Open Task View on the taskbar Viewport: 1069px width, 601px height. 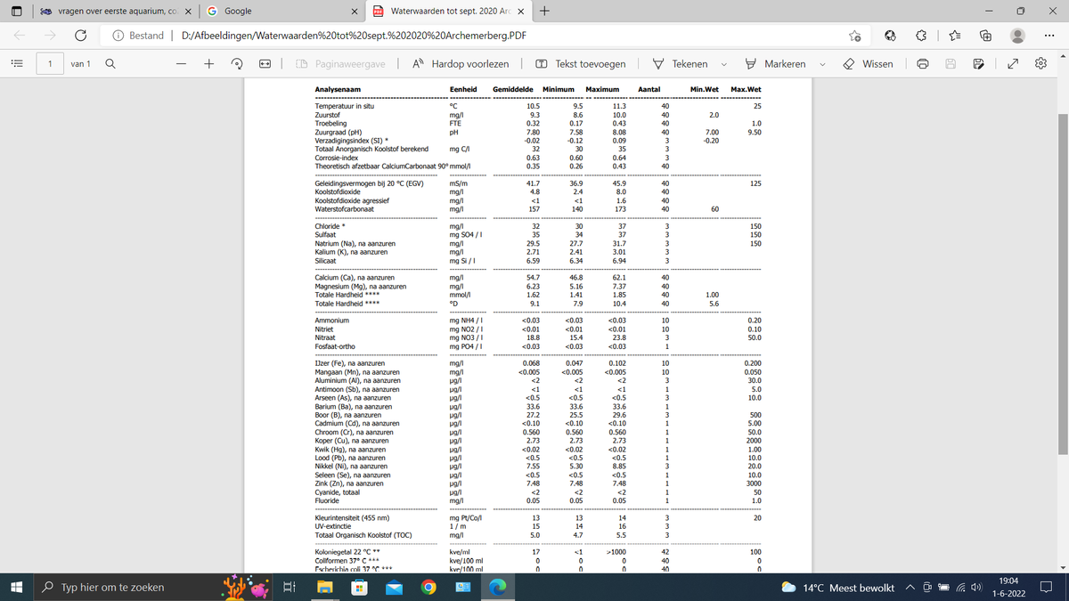tap(290, 587)
